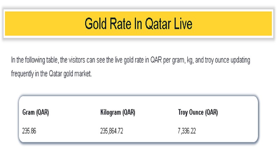Screen dimensions: 280x157
Task: Select the kilogram price 235,864.72
Action: pos(112,131)
